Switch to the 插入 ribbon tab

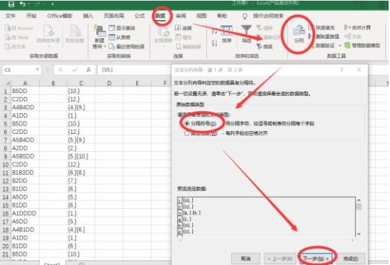tap(88, 16)
